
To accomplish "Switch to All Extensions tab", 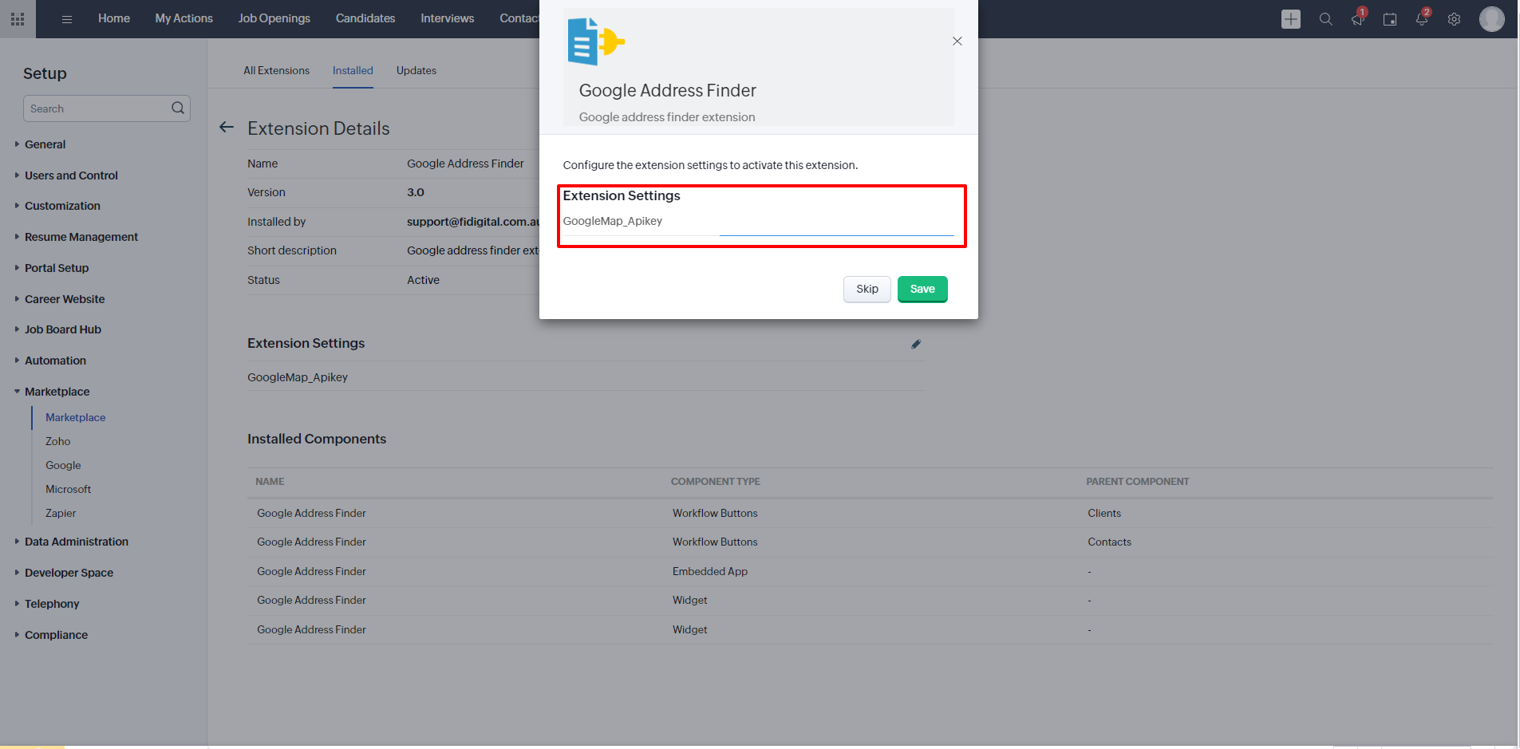I will point(276,70).
